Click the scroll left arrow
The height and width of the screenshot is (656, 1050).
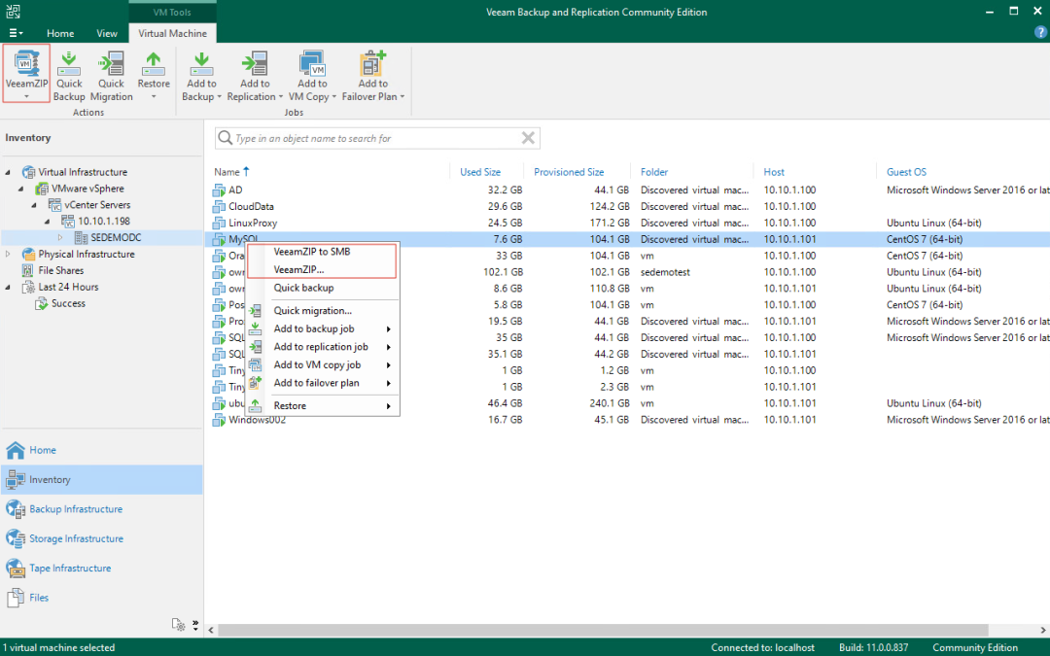click(211, 630)
